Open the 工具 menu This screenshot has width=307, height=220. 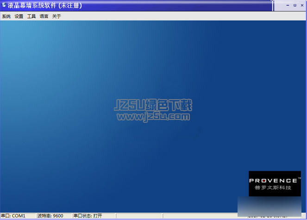(x=31, y=17)
